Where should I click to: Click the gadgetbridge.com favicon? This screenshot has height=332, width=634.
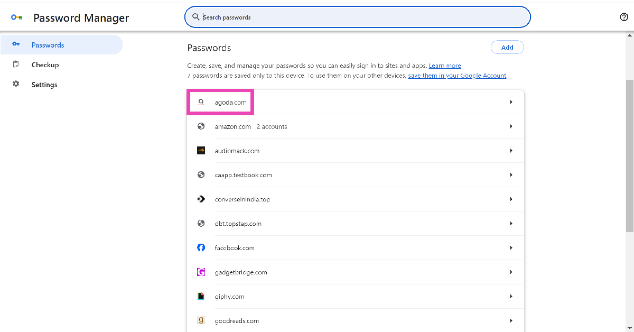pos(201,272)
